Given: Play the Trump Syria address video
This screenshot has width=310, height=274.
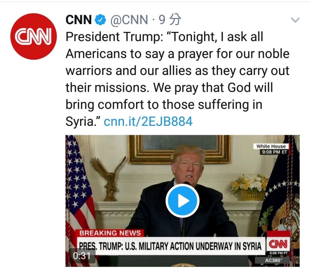Looking at the screenshot, I should 182,201.
